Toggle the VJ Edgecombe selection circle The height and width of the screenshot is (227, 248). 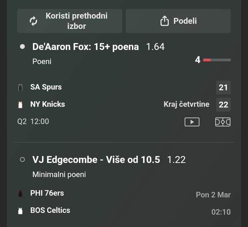pyautogui.click(x=22, y=159)
